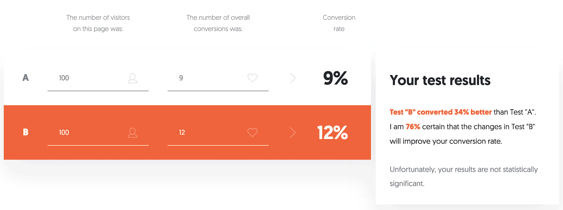Click the heart icon next to conversions in row B

[252, 132]
